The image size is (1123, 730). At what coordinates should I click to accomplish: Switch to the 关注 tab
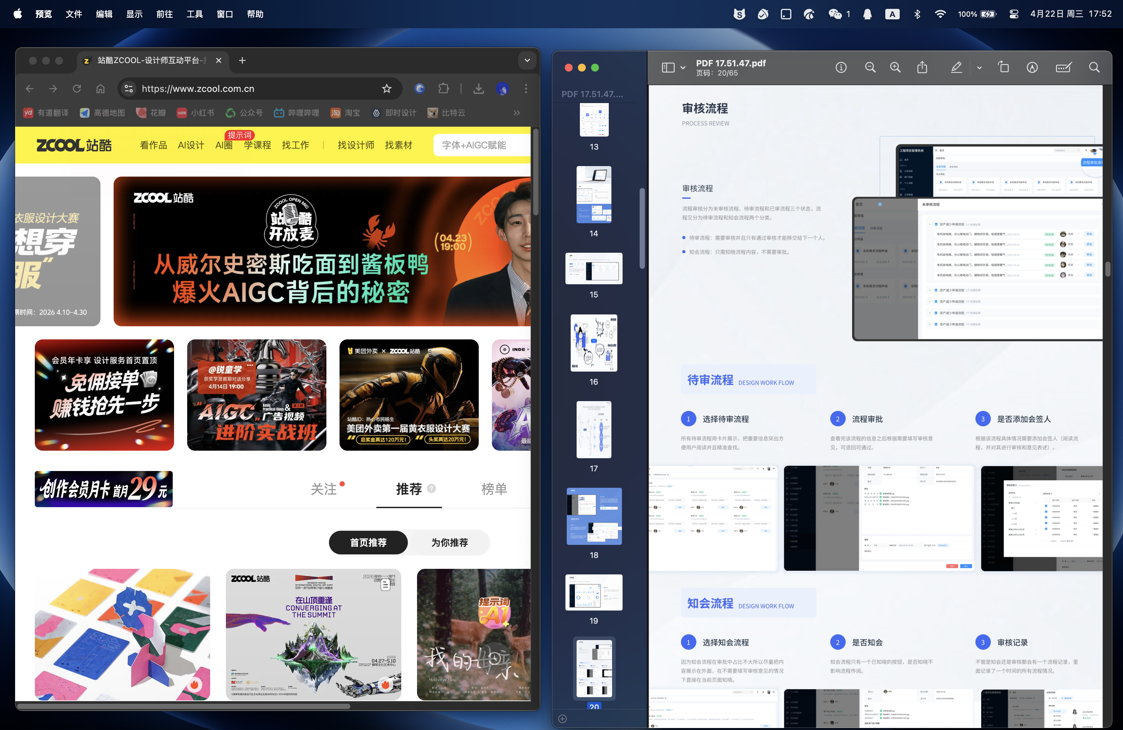pyautogui.click(x=324, y=489)
